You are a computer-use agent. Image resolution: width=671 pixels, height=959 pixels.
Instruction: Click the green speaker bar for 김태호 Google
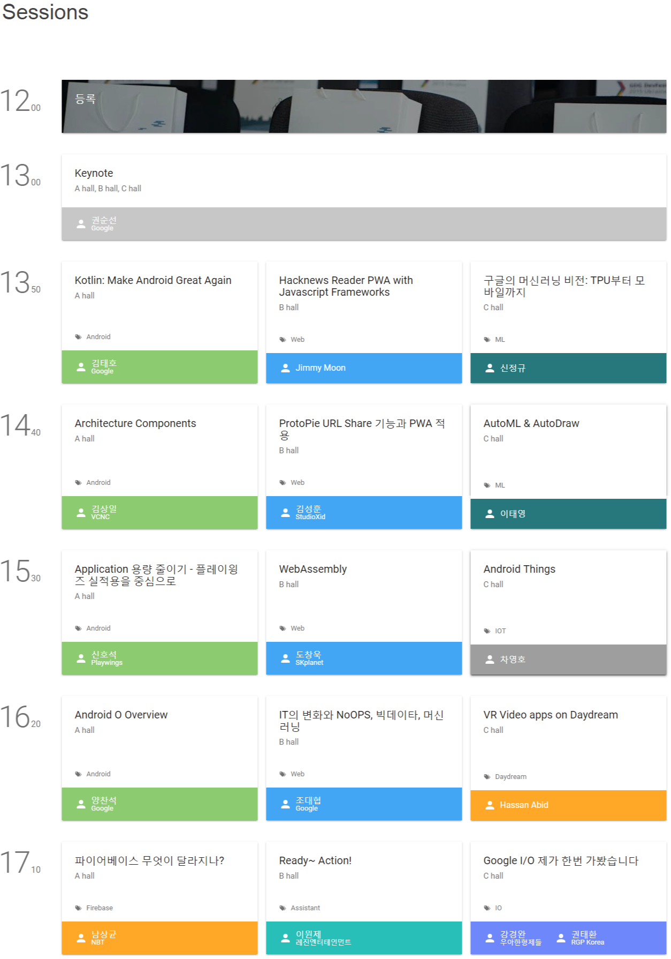click(159, 367)
